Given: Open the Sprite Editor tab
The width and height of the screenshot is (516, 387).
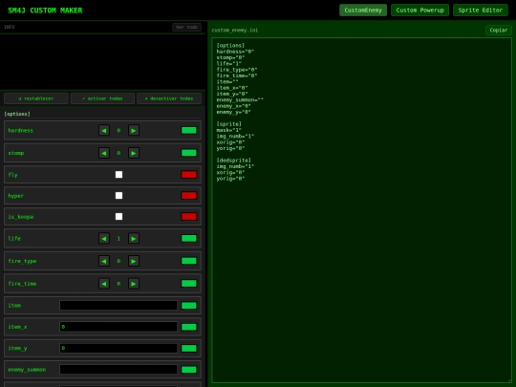Looking at the screenshot, I should pos(481,11).
